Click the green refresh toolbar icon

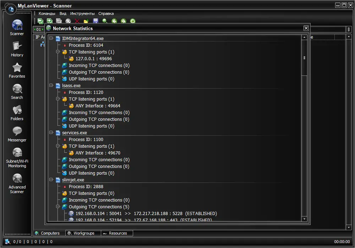click(x=133, y=21)
